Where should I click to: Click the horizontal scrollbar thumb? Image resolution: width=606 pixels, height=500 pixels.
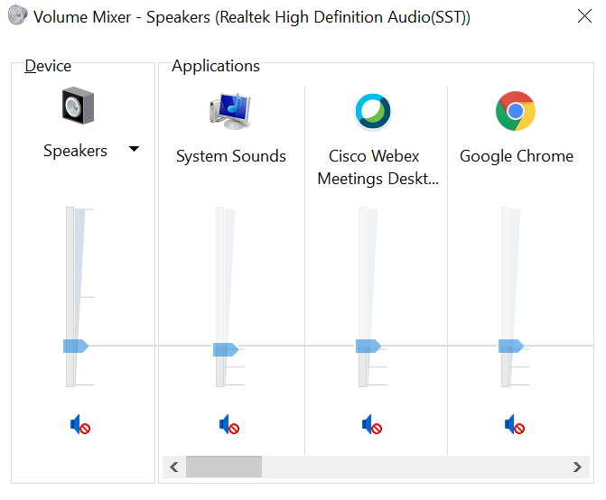223,467
